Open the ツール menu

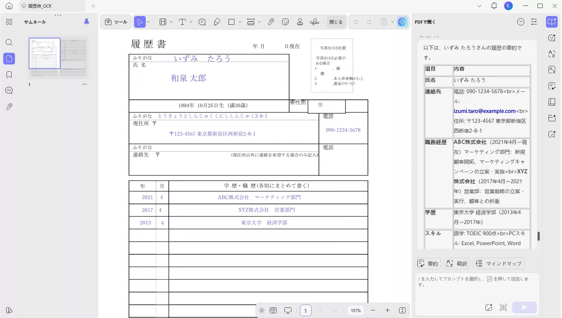[x=116, y=22]
